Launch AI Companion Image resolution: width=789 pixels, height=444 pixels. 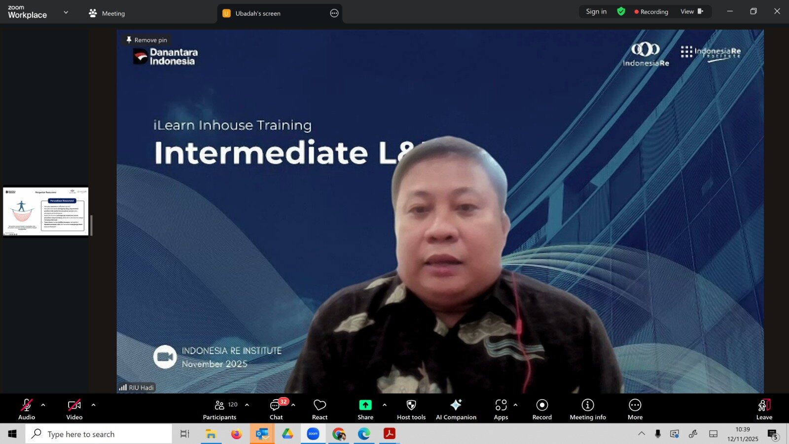[x=456, y=409]
